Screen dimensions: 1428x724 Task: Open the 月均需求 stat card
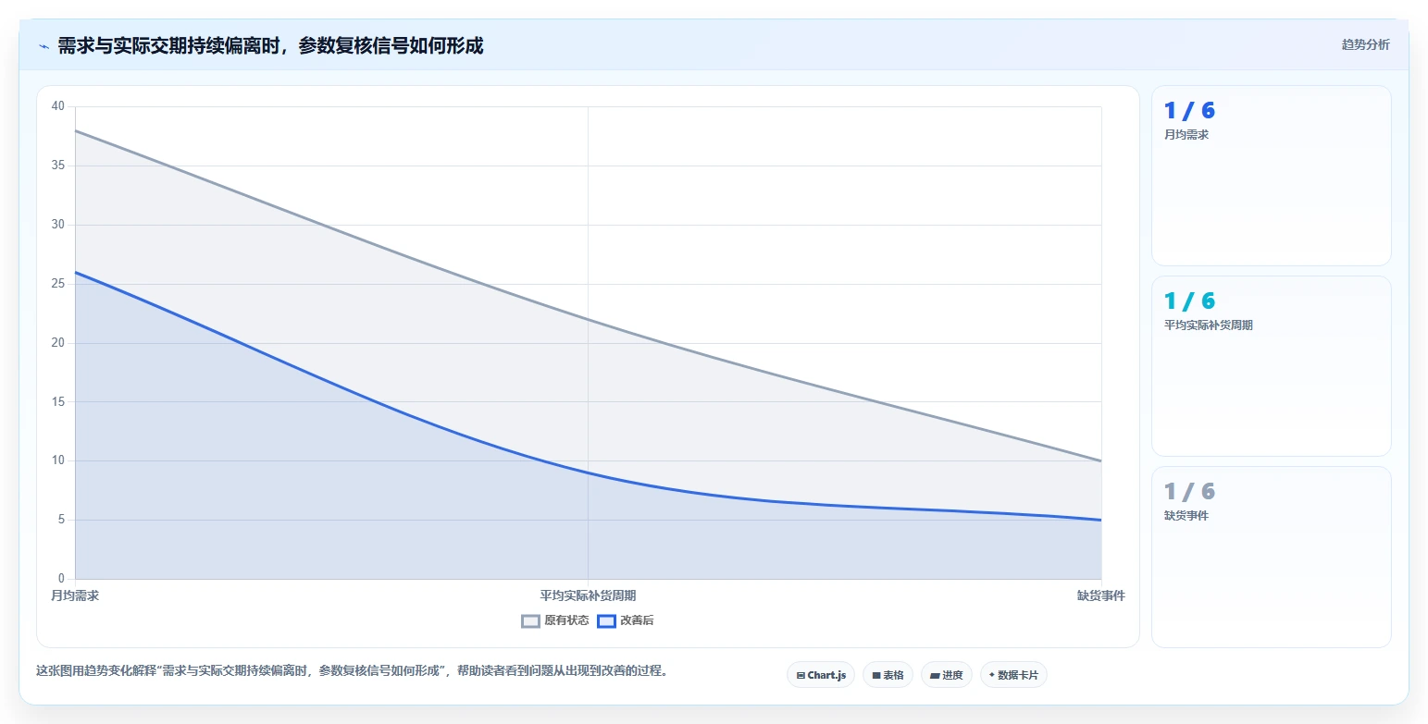(x=1271, y=176)
